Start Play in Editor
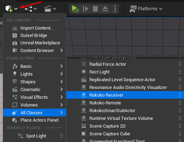Viewport: 184px width, 142px height. point(75,9)
